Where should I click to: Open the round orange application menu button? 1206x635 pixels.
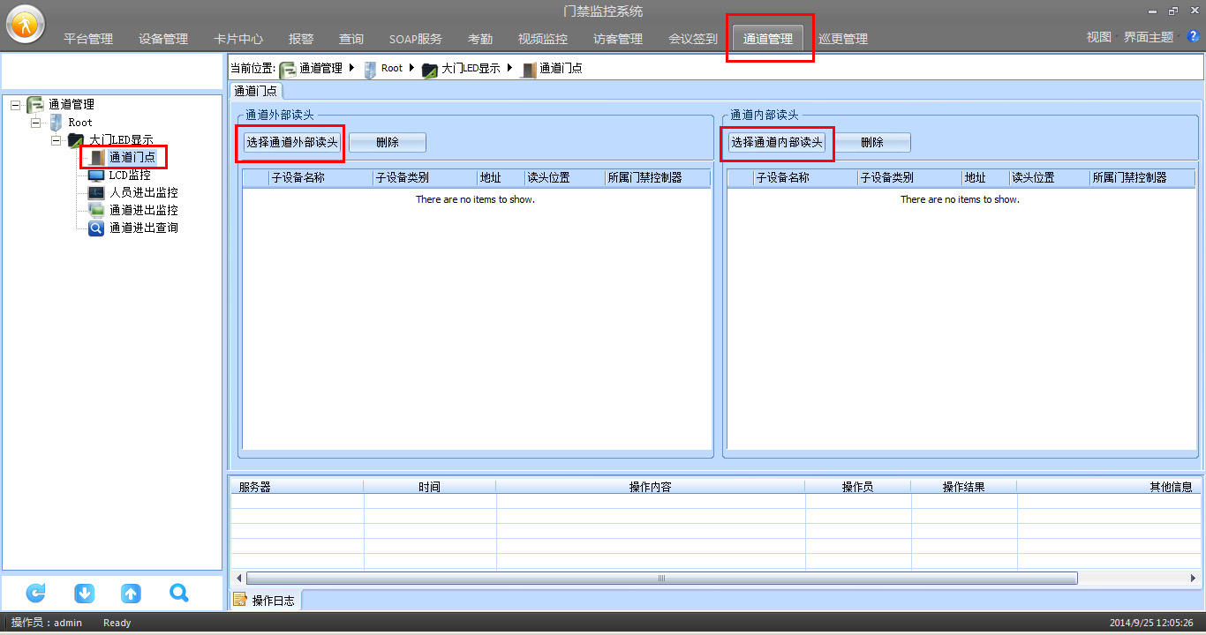26,25
